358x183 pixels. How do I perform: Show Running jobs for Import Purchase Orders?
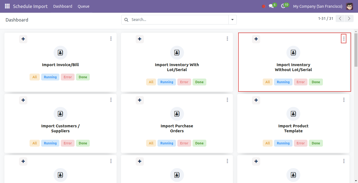click(167, 143)
